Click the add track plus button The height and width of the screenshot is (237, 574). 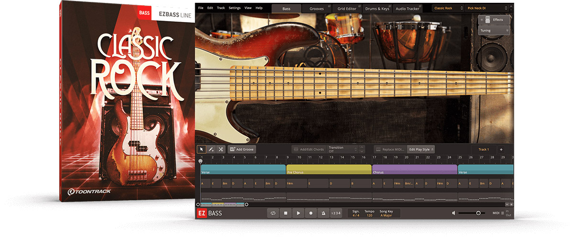tap(501, 149)
